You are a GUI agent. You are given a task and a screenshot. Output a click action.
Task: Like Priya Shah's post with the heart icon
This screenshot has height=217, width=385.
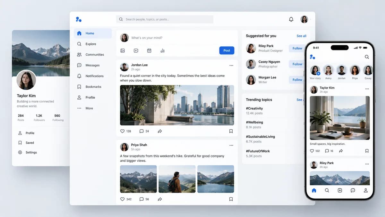click(x=122, y=199)
